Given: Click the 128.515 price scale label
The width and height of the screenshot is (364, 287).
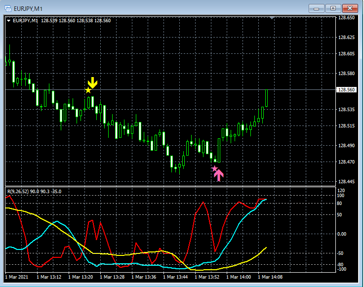Looking at the screenshot, I should [346, 125].
